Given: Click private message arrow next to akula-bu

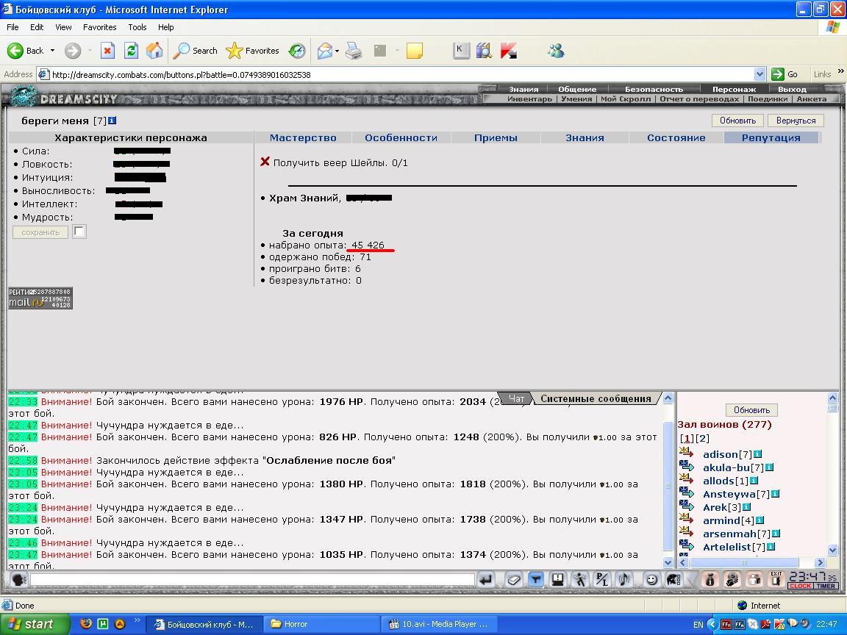Looking at the screenshot, I should (687, 467).
